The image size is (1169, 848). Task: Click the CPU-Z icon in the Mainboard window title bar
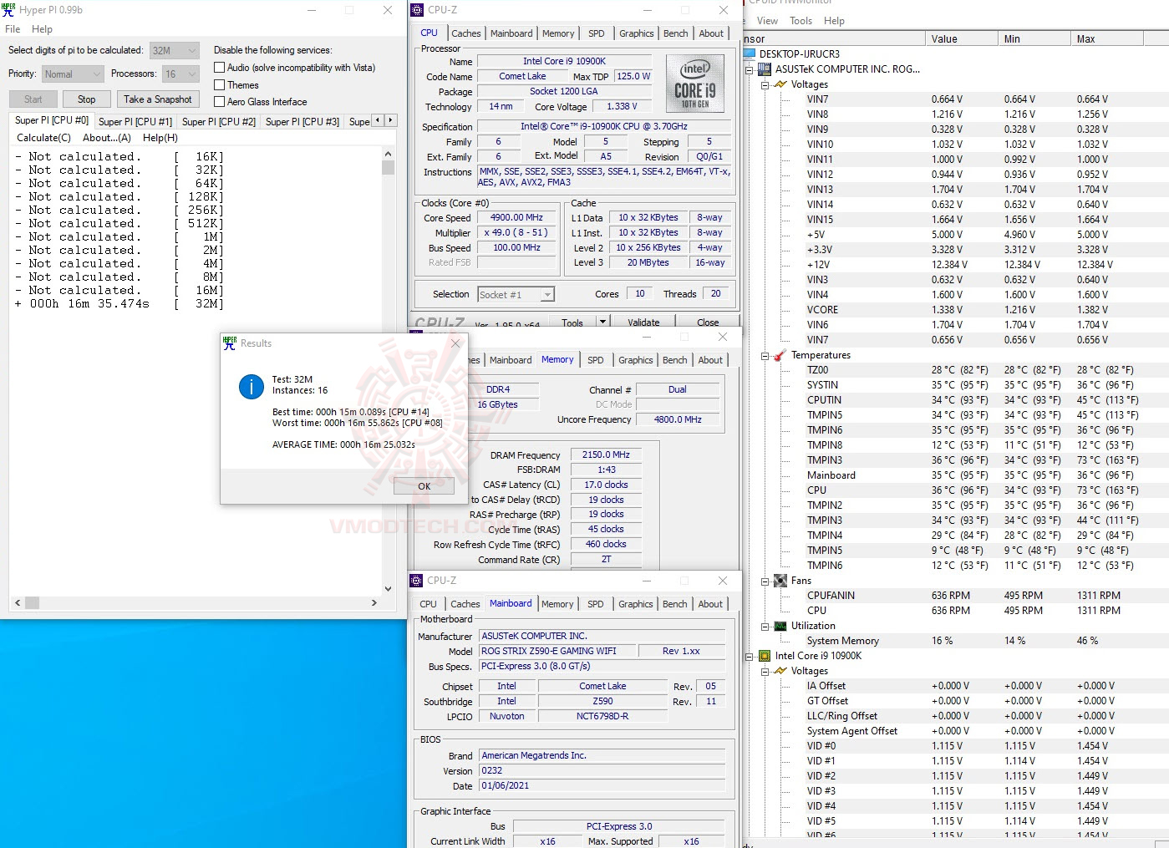pyautogui.click(x=417, y=581)
